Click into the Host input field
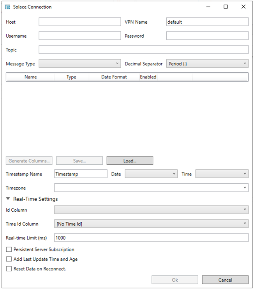254x289 pixels. (80, 22)
